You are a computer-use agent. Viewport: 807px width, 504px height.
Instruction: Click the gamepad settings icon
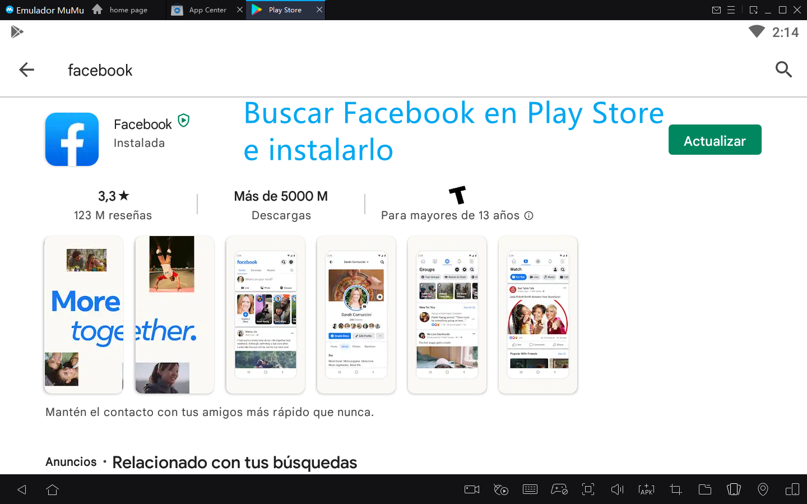pos(559,489)
